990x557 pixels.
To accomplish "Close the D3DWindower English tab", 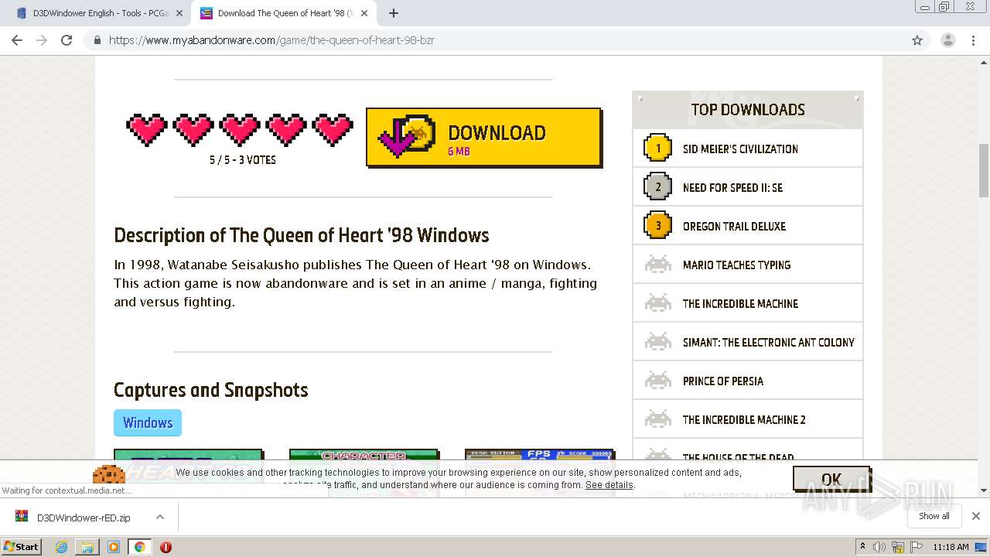I will click(x=179, y=13).
